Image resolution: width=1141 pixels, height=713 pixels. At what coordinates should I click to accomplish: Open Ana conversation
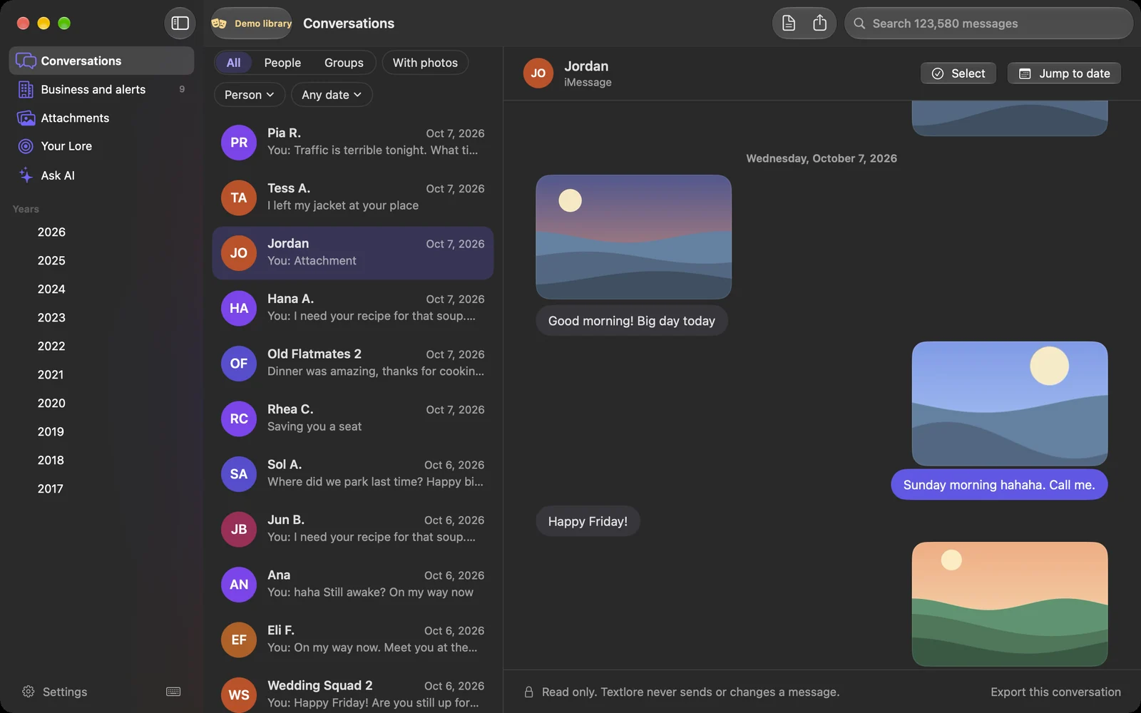point(353,584)
